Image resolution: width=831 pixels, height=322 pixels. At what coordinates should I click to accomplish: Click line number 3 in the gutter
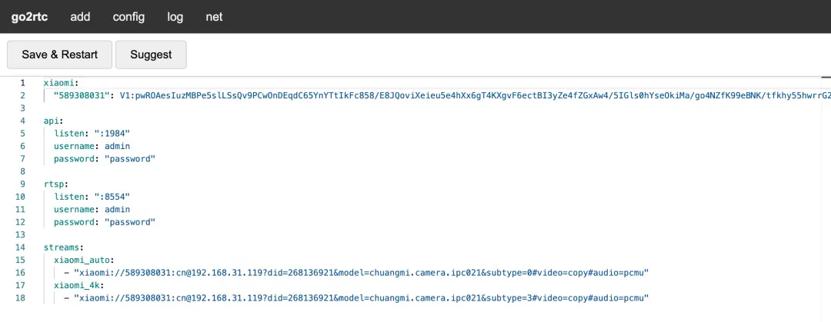(22, 108)
